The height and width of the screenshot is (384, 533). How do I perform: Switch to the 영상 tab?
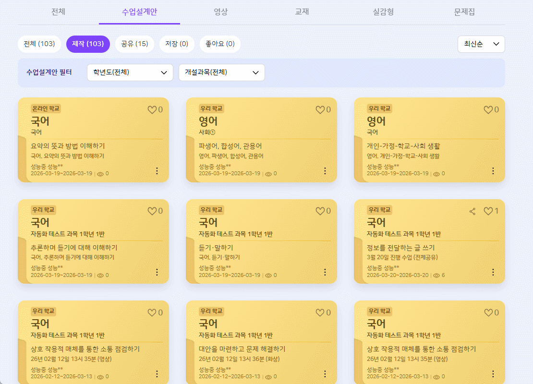221,12
